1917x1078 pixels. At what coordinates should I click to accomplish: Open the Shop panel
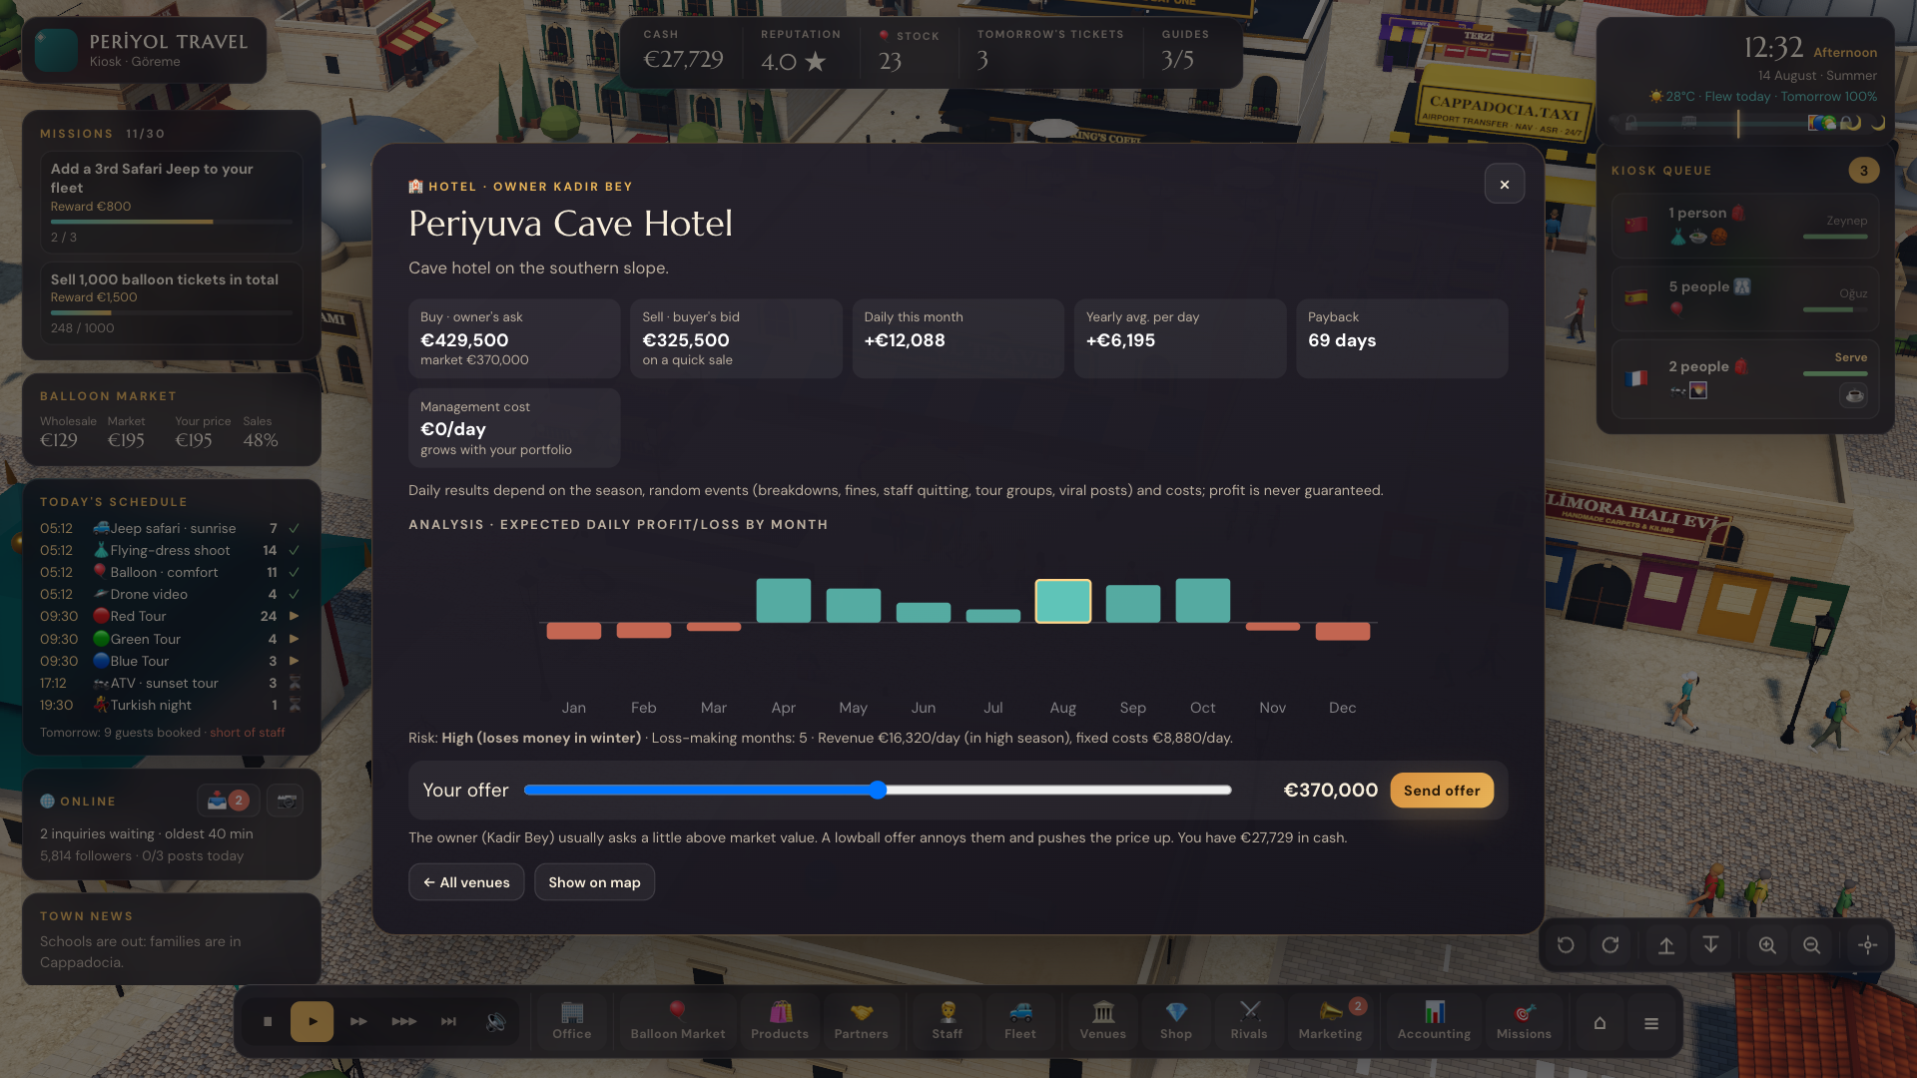[1176, 1020]
